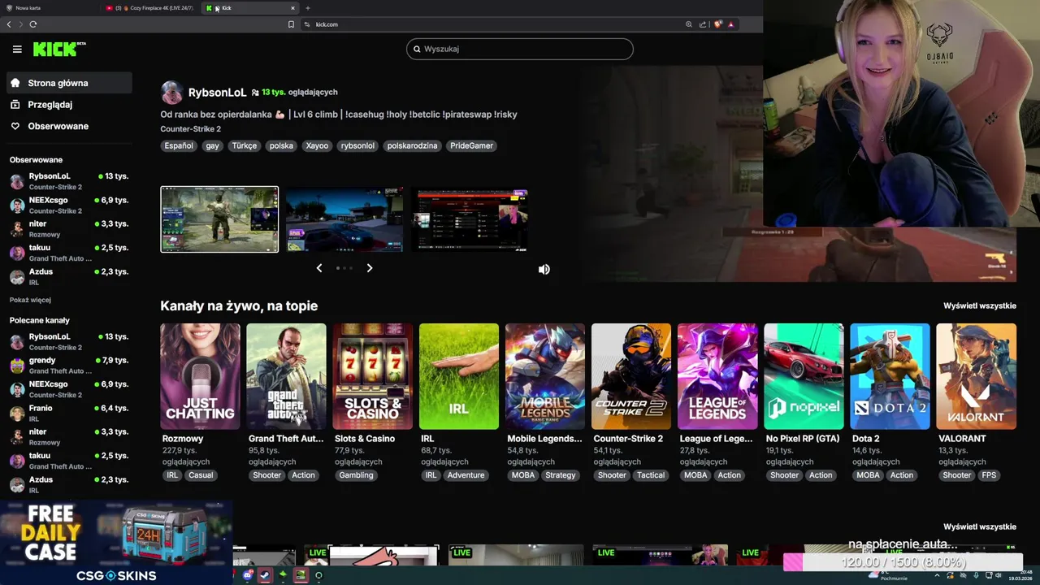This screenshot has width=1040, height=585.
Task: Select first carousel stream thumbnail
Action: [219, 219]
